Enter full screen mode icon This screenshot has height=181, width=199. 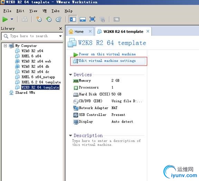pyautogui.click(x=92, y=19)
